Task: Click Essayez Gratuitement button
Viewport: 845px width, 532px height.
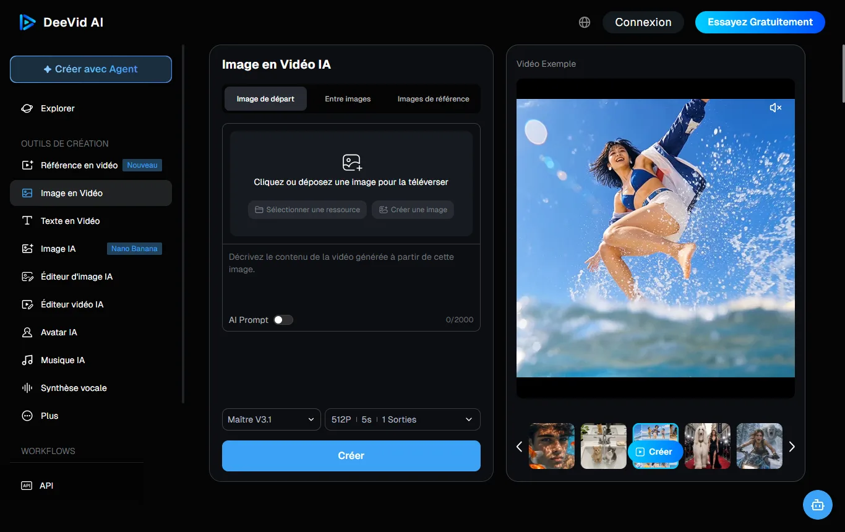Action: (x=760, y=22)
